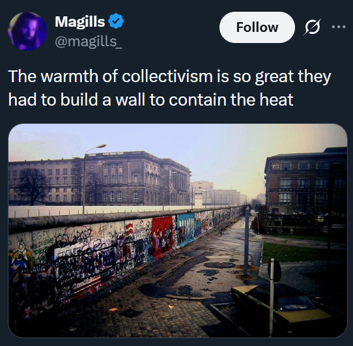Screen dimensions: 353x346
Task: Click the yellow car in the photo
Action: (281, 307)
